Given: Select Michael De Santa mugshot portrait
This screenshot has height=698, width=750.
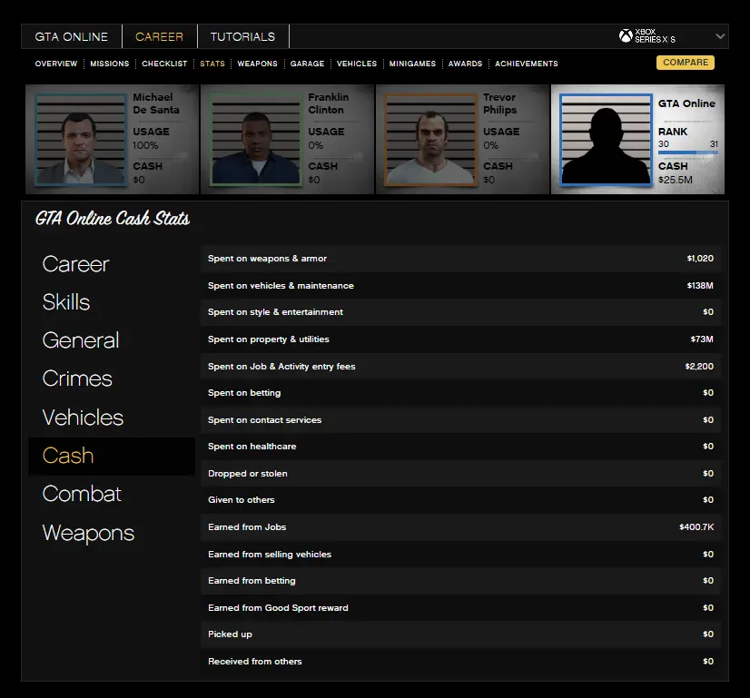Looking at the screenshot, I should [80, 139].
